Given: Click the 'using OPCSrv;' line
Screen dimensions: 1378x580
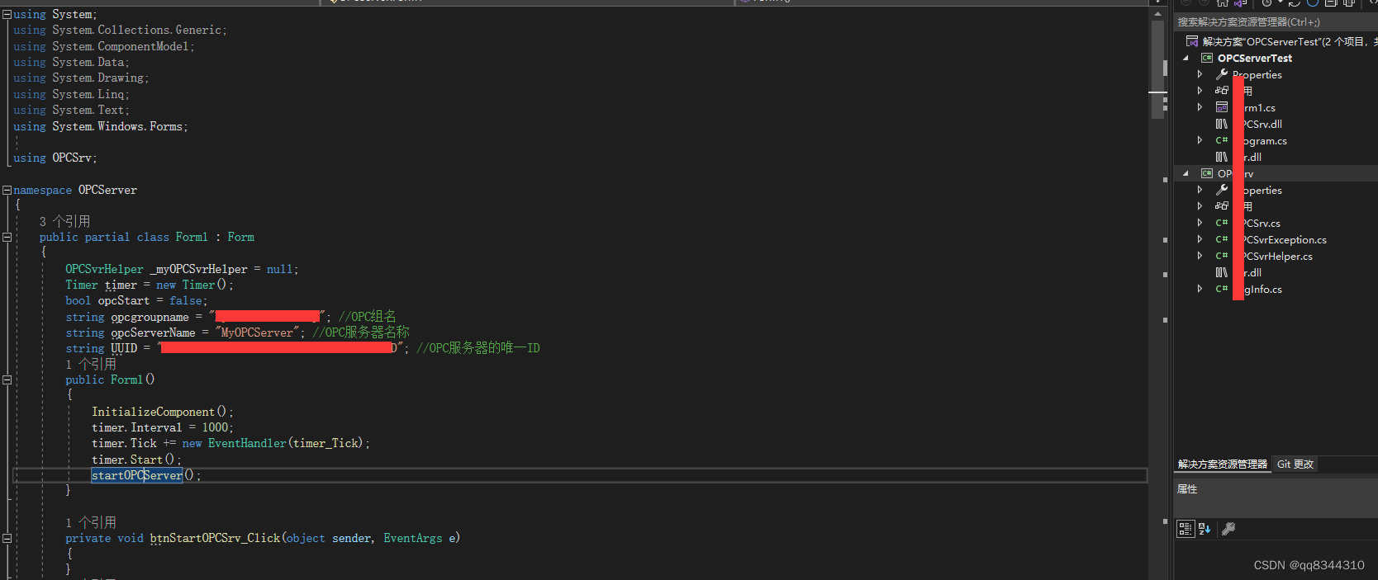Looking at the screenshot, I should pos(55,158).
